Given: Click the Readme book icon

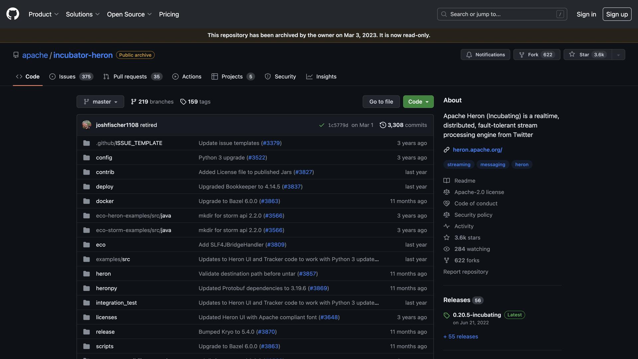Looking at the screenshot, I should [447, 181].
